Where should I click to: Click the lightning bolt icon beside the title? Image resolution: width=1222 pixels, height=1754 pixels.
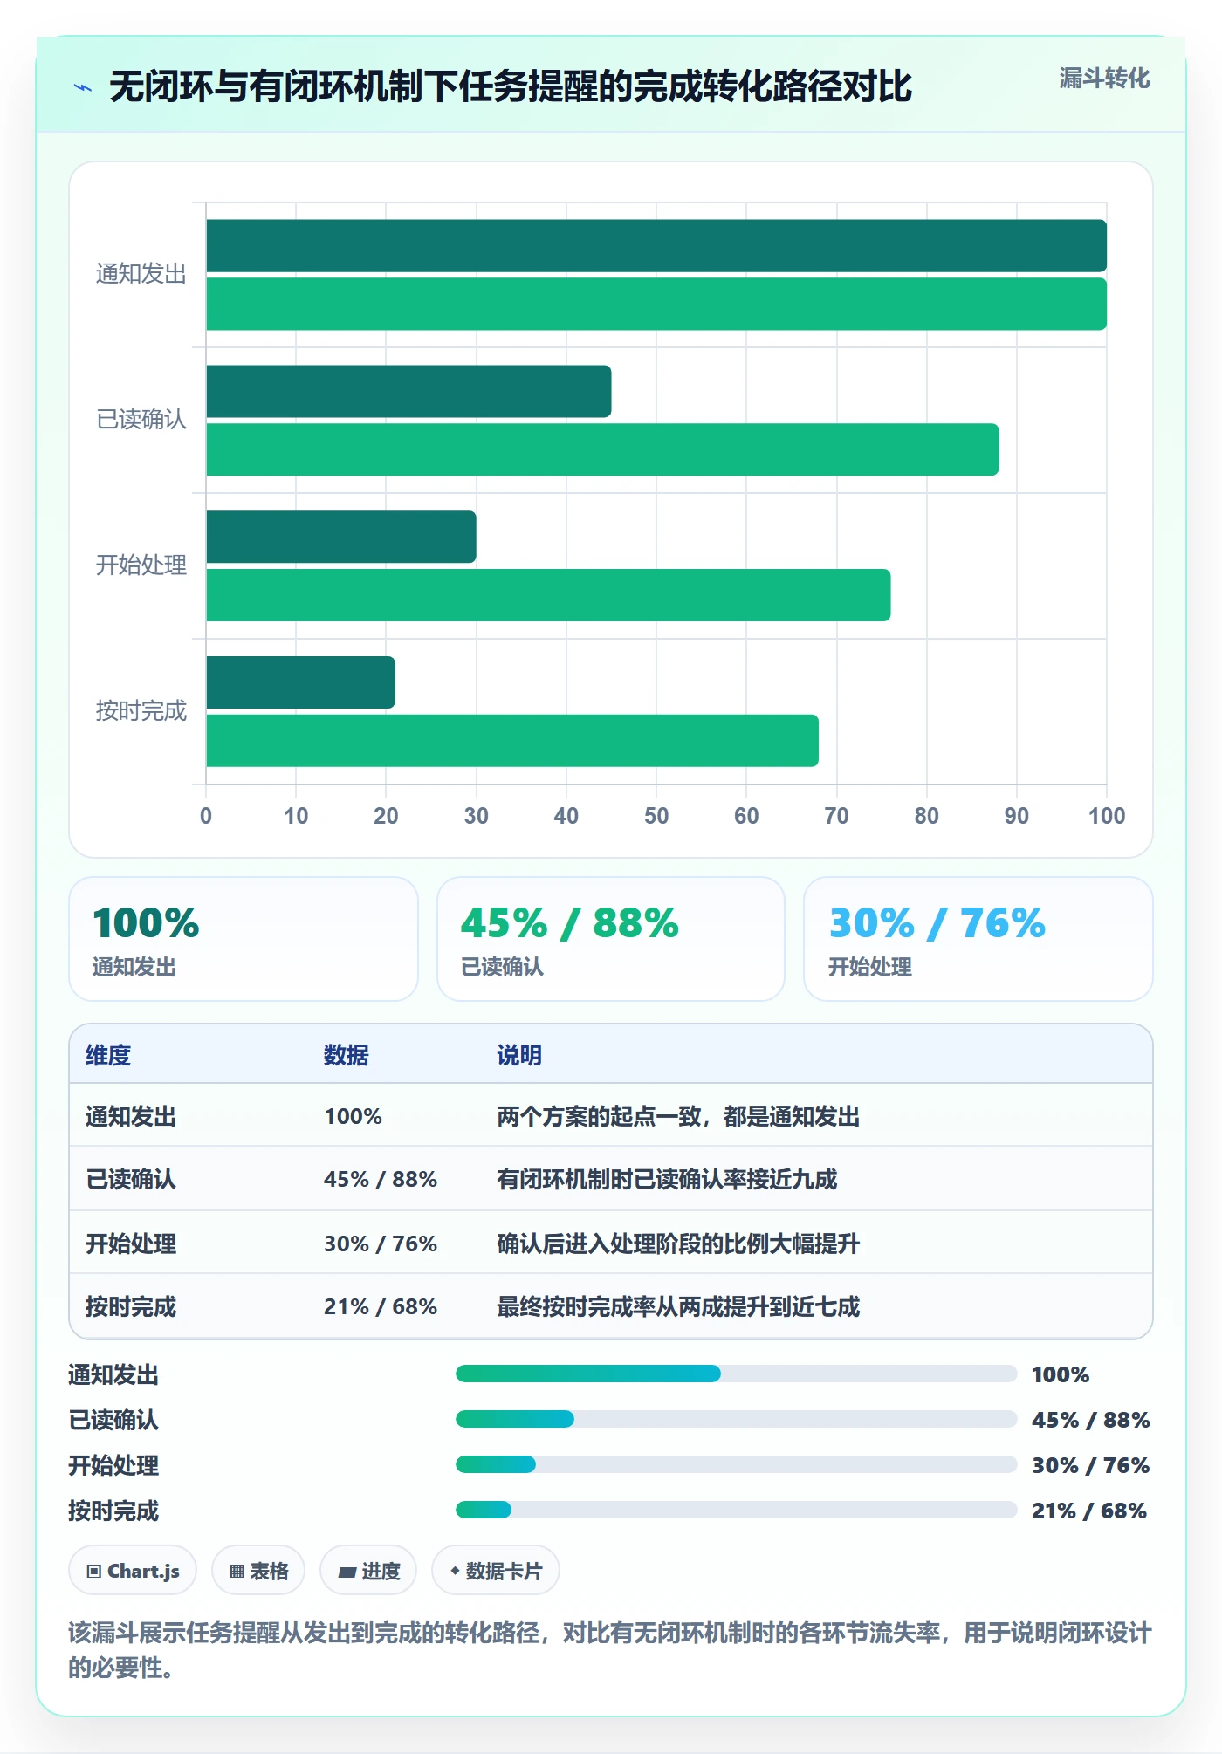coord(83,87)
